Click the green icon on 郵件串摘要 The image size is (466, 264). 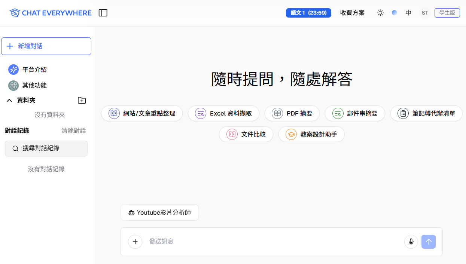(x=338, y=113)
